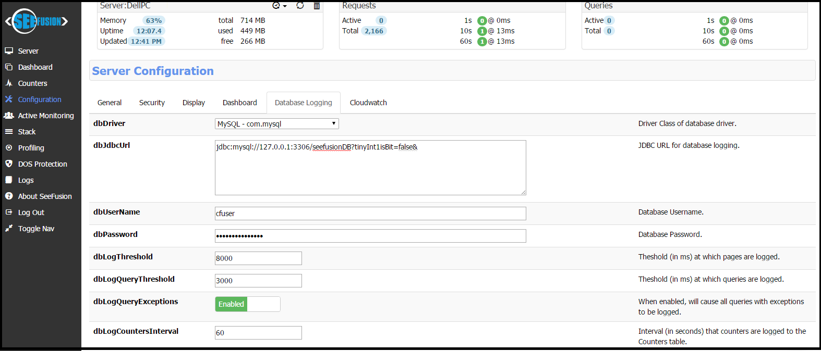Viewport: 821px width, 351px height.
Task: Click the Queries 1s green count badge
Action: (x=724, y=21)
